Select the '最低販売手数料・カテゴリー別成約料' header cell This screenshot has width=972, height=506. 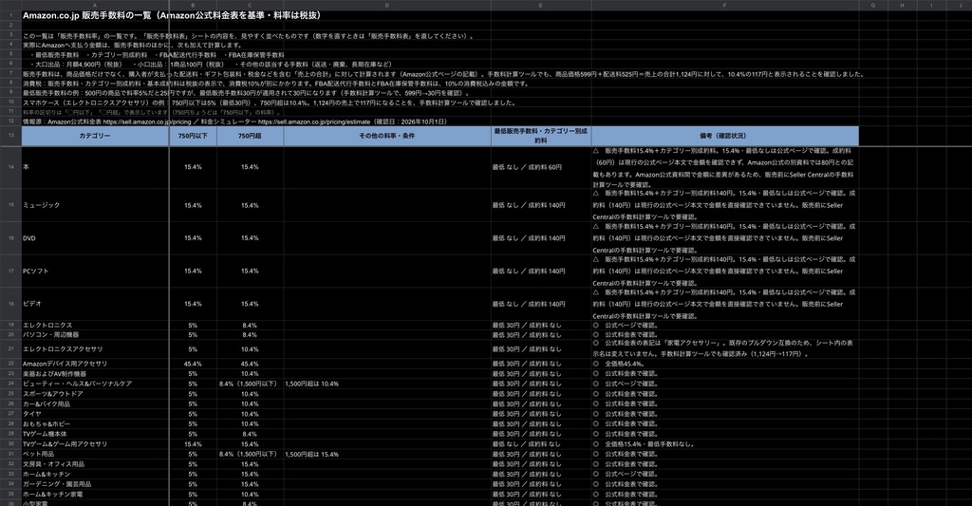pos(540,136)
